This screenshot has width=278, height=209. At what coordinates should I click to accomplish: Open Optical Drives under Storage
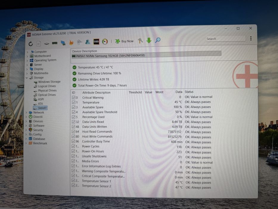(47, 95)
